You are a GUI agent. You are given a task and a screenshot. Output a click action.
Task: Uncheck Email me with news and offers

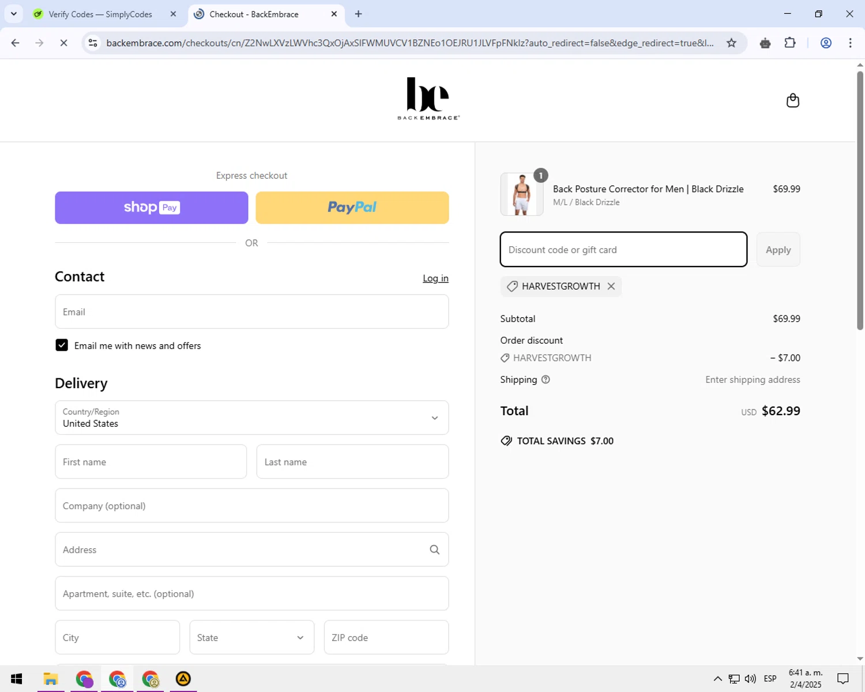[62, 345]
